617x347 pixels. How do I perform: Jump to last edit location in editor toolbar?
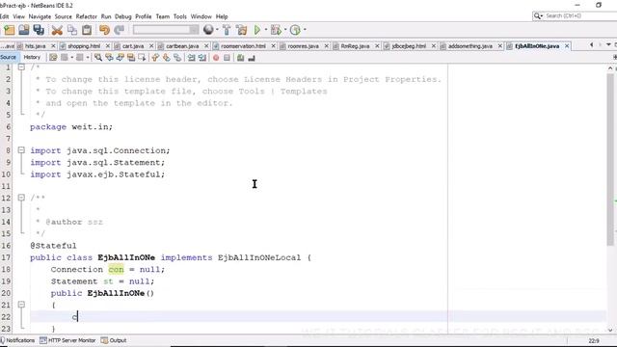(x=53, y=58)
